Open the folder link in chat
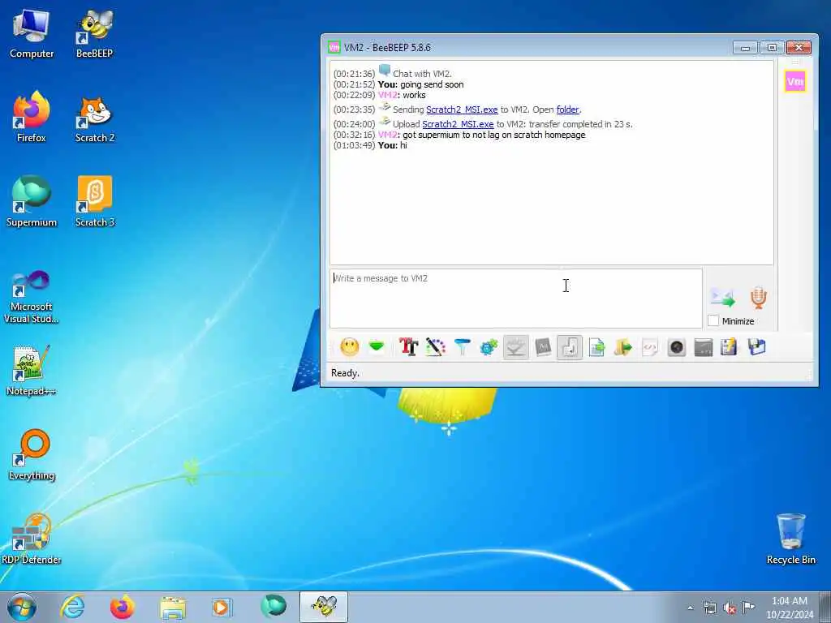Viewport: 831px width, 623px height. point(567,110)
